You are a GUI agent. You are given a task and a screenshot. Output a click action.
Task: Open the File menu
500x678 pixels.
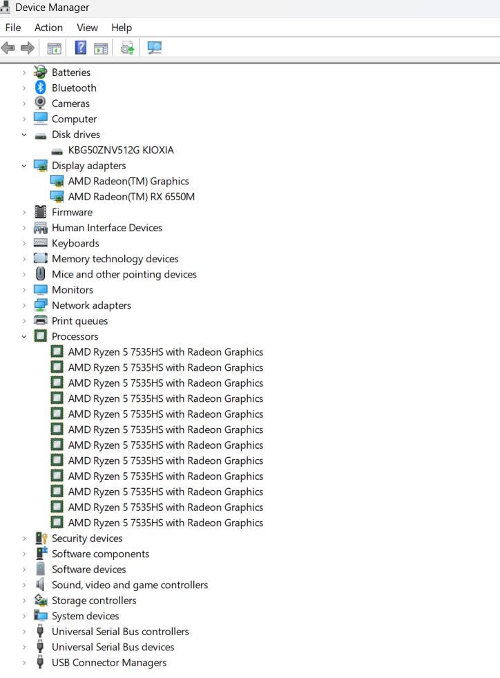(13, 27)
